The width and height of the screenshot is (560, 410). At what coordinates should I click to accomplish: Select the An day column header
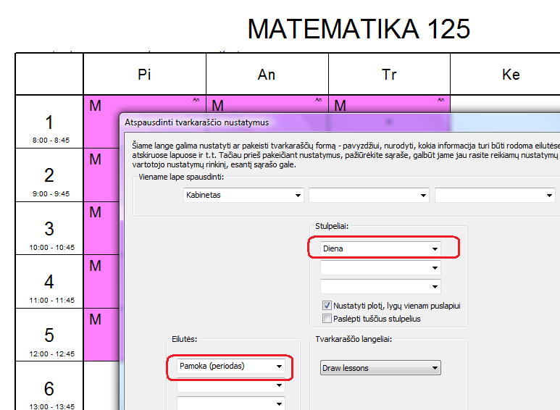[267, 75]
